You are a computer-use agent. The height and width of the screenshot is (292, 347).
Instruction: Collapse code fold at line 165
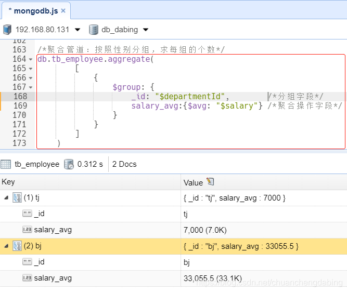coord(31,69)
